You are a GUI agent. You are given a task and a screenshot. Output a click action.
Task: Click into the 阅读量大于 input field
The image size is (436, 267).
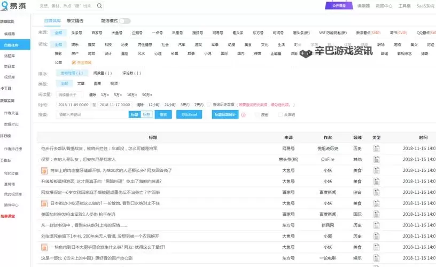pyautogui.click(x=69, y=95)
